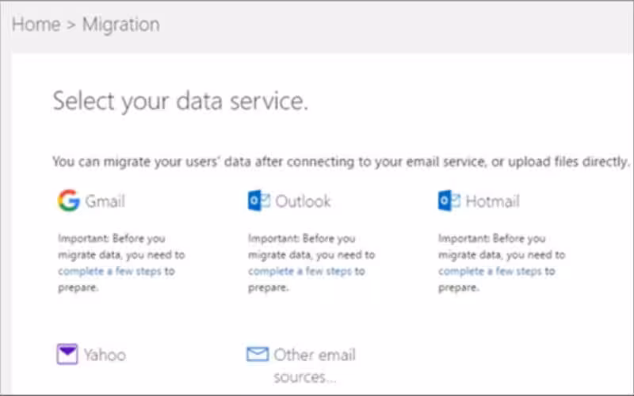Click the Other email sources envelope icon

coord(258,354)
